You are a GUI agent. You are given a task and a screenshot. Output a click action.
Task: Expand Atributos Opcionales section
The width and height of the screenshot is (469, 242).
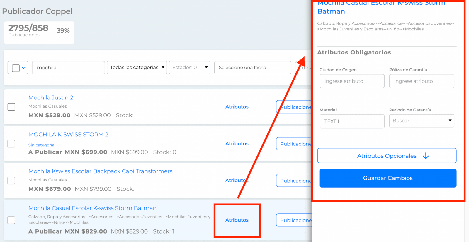[x=387, y=156]
